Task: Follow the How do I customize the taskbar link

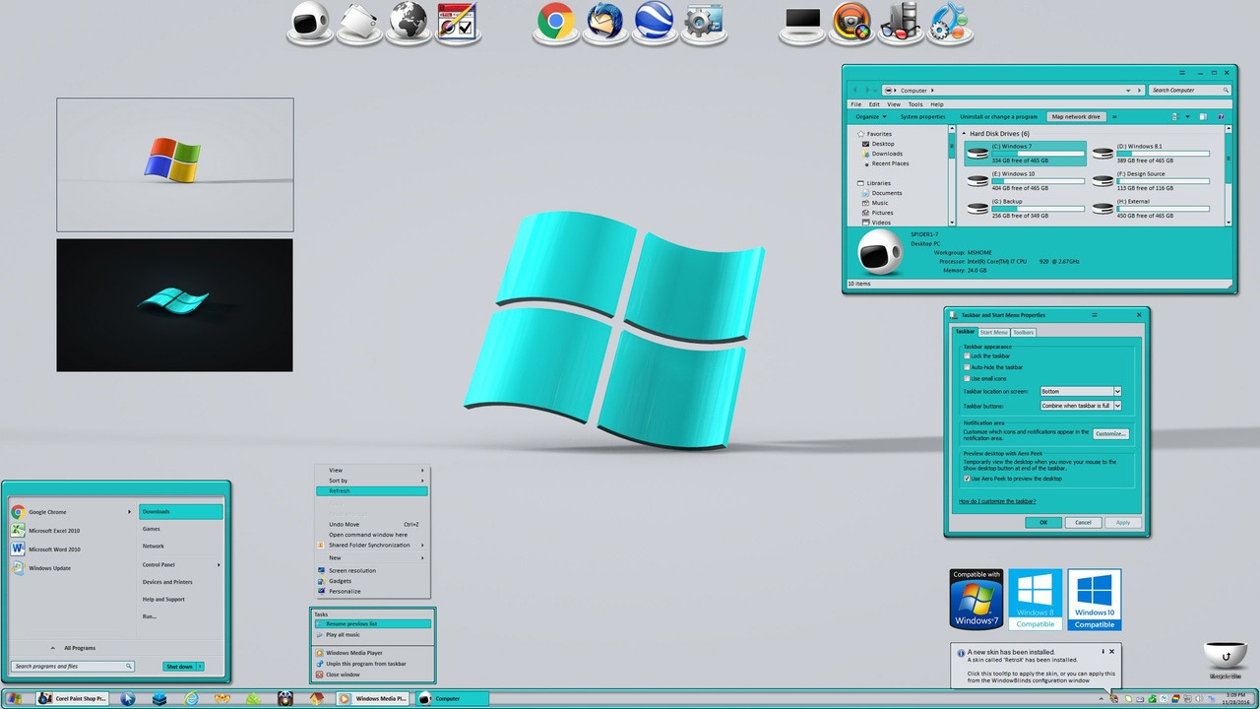Action: click(x=997, y=501)
